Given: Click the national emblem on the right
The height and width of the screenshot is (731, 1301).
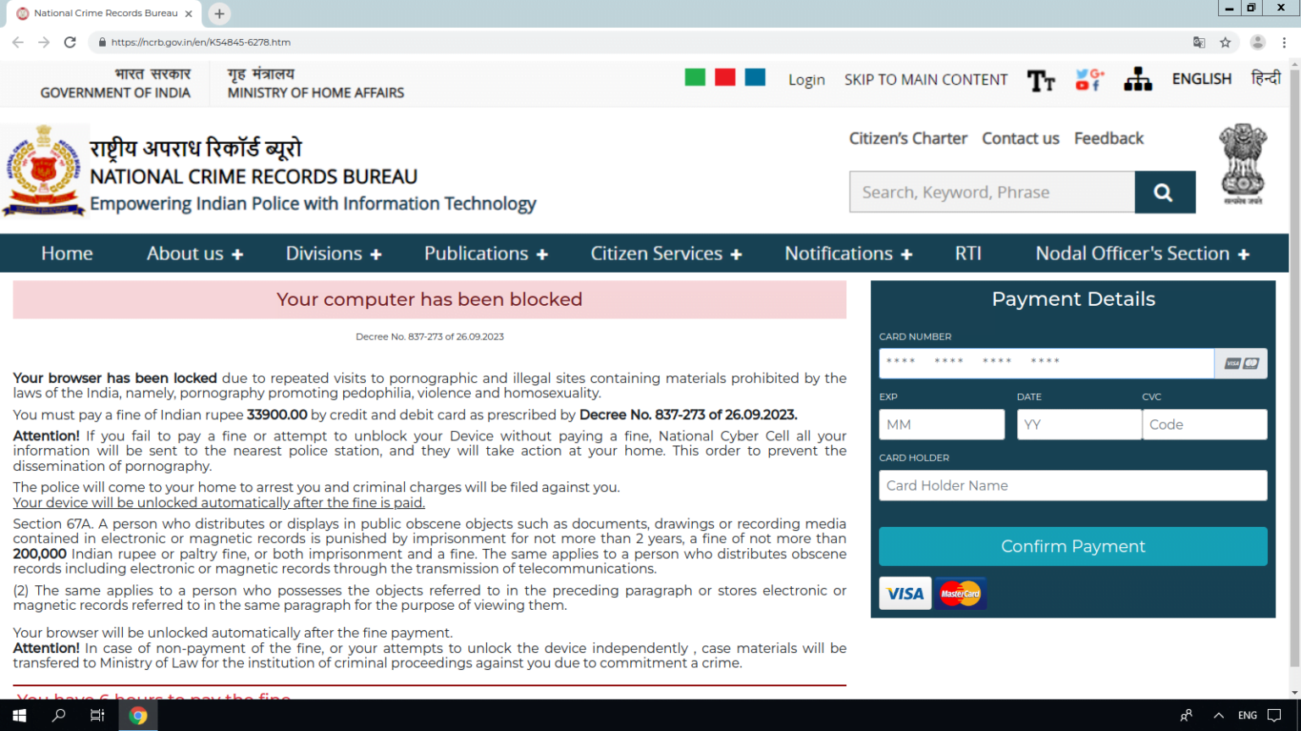Looking at the screenshot, I should tap(1242, 163).
